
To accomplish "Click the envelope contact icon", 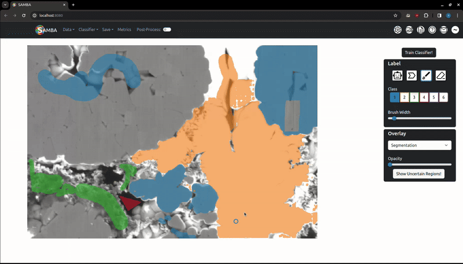I will 443,30.
